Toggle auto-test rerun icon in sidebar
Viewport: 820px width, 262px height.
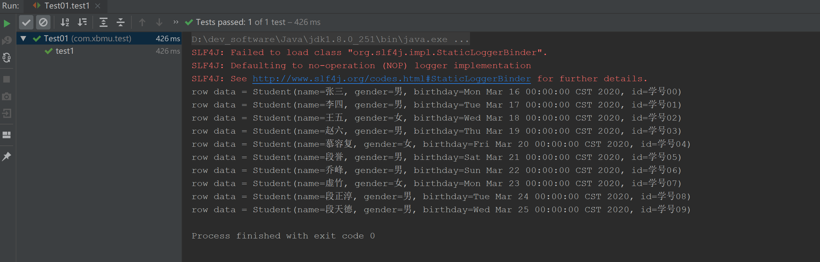[7, 58]
